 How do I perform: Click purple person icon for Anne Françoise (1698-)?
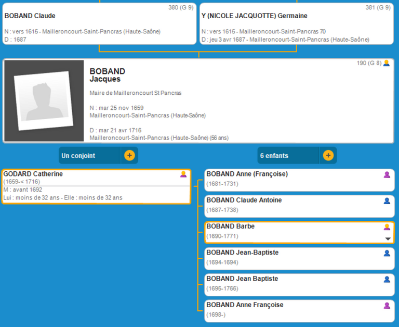(387, 305)
